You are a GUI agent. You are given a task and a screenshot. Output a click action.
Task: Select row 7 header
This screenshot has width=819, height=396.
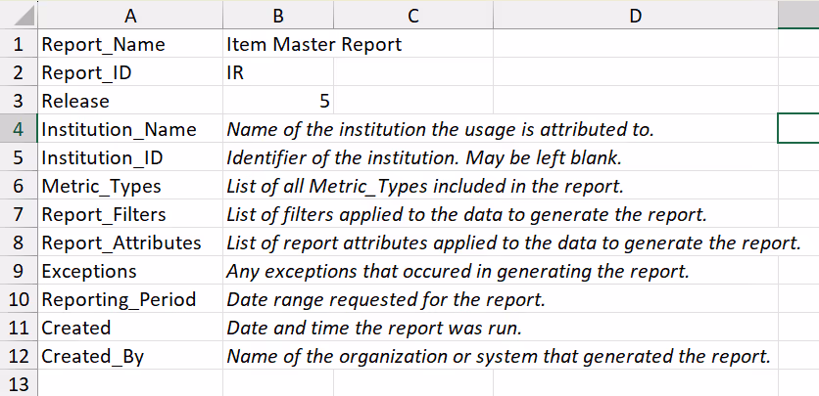[19, 213]
